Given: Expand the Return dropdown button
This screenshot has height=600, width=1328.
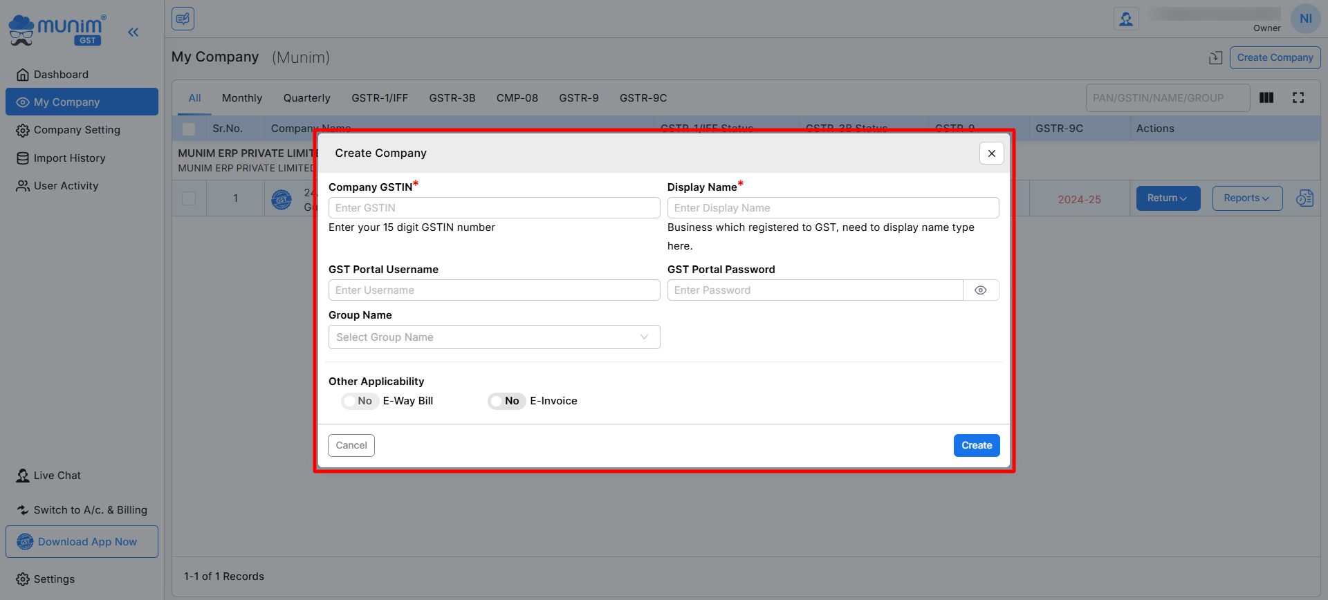Looking at the screenshot, I should click(1168, 198).
